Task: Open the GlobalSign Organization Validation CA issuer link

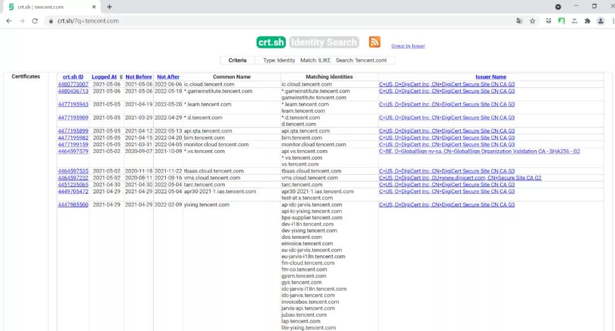Action: coord(479,151)
